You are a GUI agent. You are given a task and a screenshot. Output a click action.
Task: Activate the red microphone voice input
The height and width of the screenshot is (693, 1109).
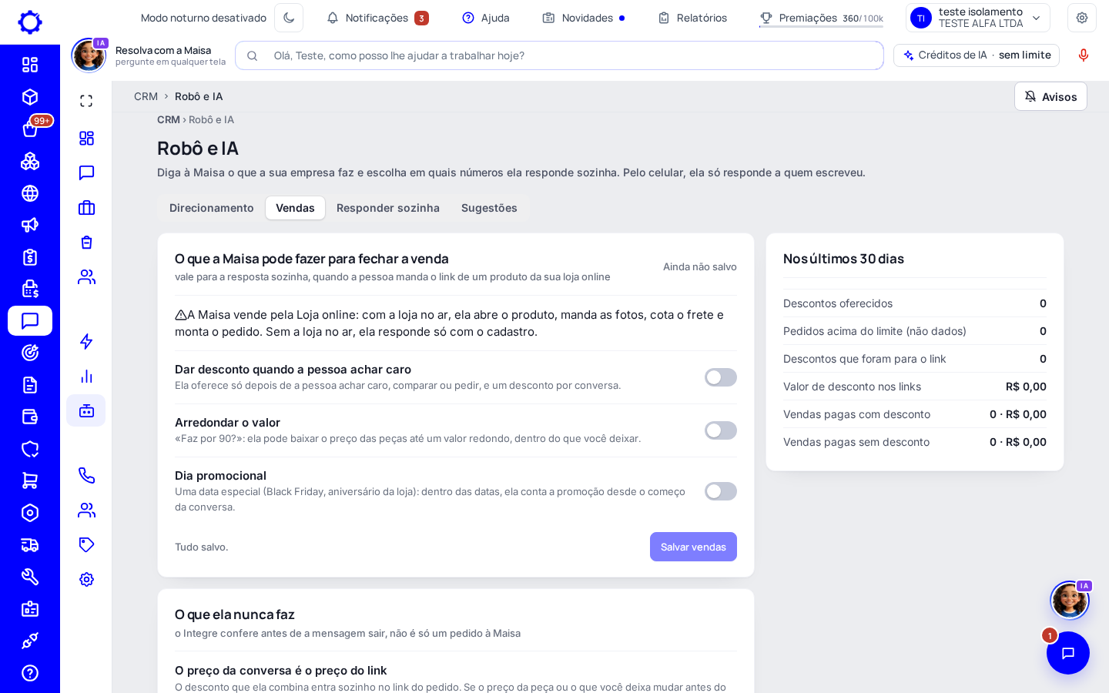(1084, 55)
